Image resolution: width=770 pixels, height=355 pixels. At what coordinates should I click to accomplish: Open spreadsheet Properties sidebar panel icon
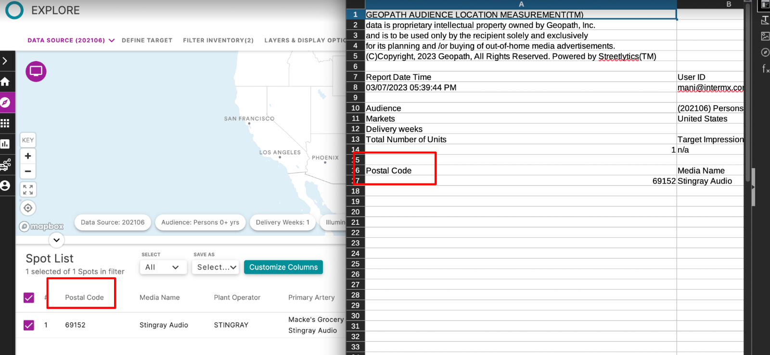(x=765, y=4)
